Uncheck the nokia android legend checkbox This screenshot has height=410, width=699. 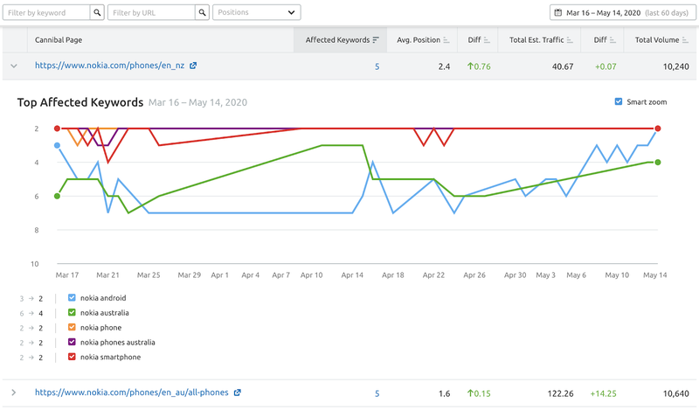(72, 298)
